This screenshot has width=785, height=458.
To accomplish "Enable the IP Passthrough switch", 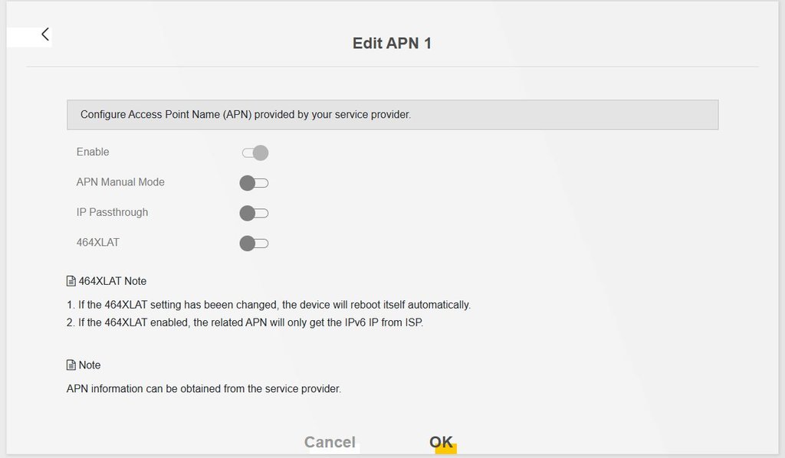I will (x=254, y=213).
